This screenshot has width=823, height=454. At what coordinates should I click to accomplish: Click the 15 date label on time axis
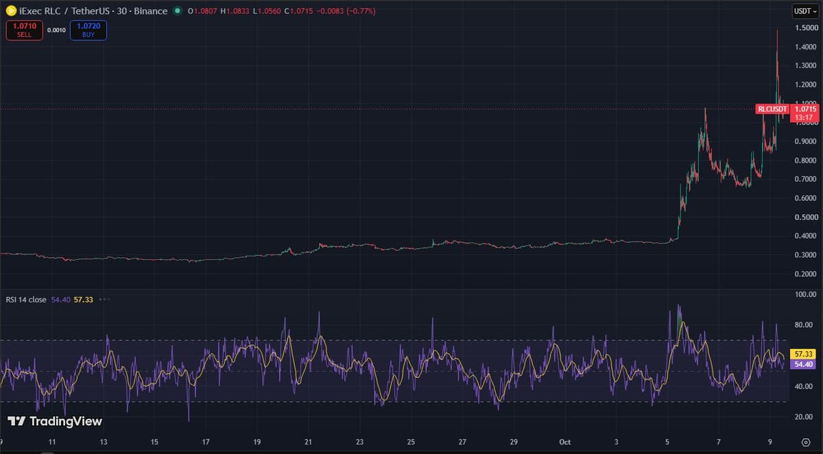pyautogui.click(x=154, y=442)
